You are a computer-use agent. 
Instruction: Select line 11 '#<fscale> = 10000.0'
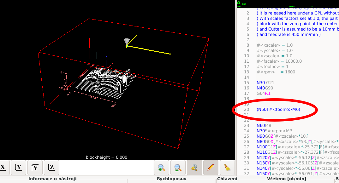click(x=279, y=61)
